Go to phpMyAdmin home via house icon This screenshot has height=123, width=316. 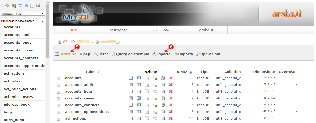click(7, 5)
